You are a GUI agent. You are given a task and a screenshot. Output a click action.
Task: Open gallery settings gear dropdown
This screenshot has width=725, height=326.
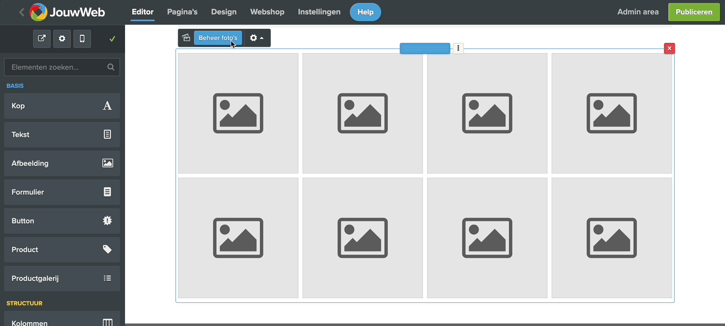(257, 38)
